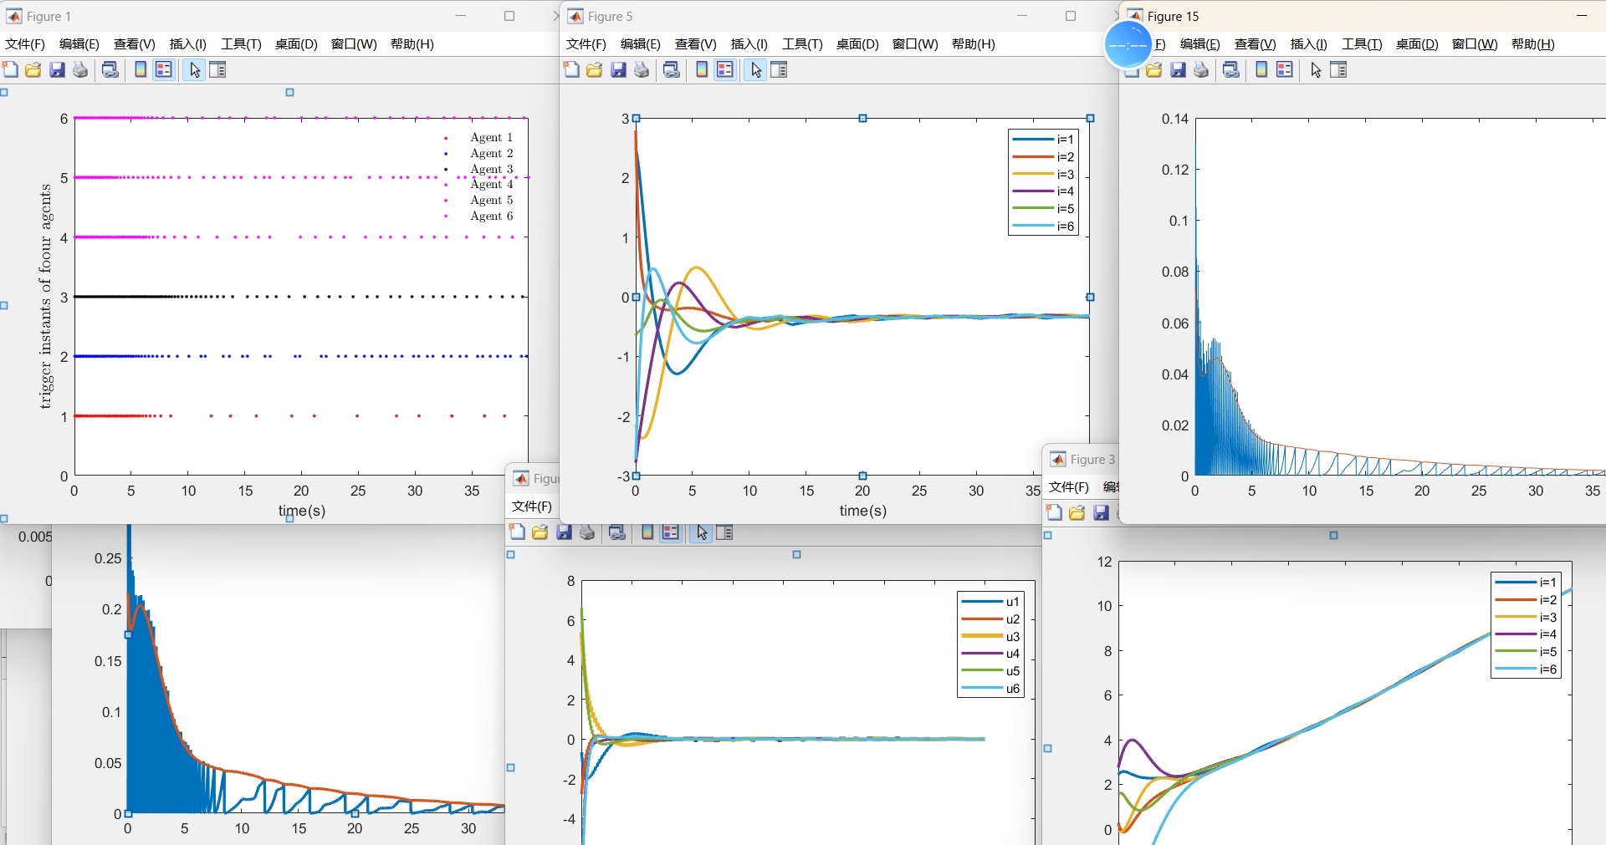Click New Figure icon in Figure 3
Image resolution: width=1606 pixels, height=845 pixels.
1054,512
